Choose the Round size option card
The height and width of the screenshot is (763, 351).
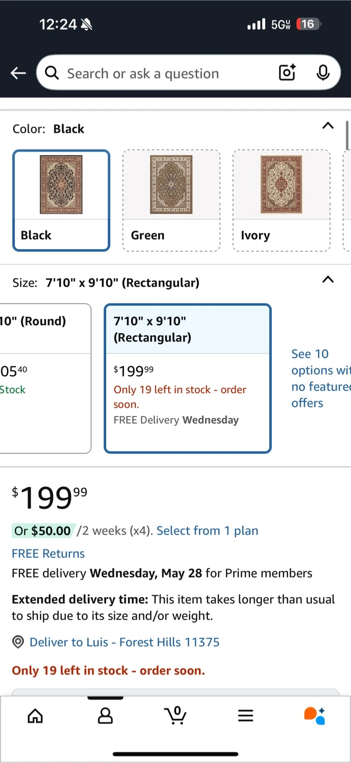[x=45, y=378]
